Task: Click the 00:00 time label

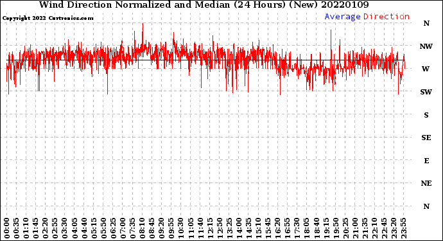Action: (x=7, y=228)
